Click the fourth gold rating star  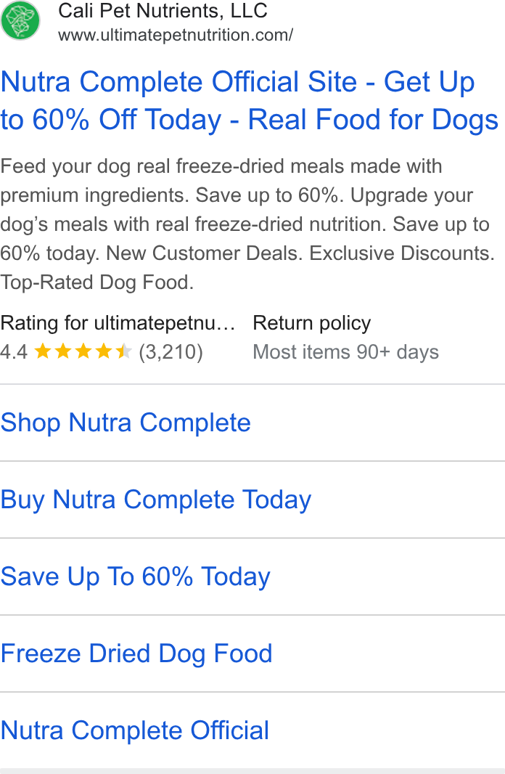click(104, 351)
